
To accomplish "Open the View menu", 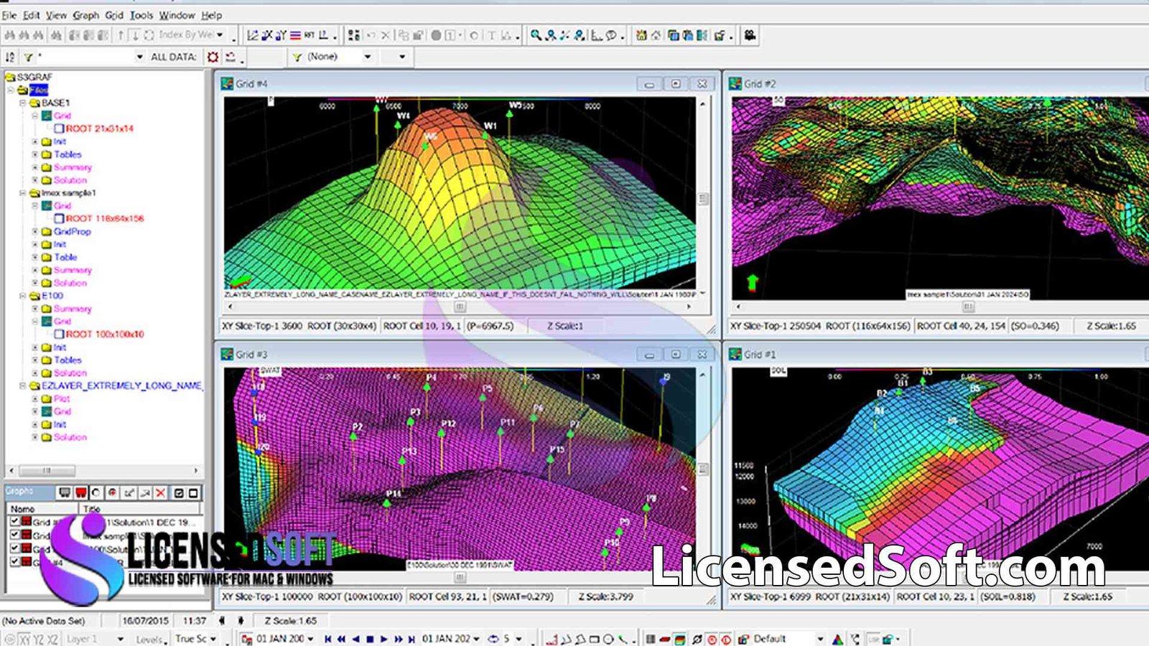I will coord(56,15).
